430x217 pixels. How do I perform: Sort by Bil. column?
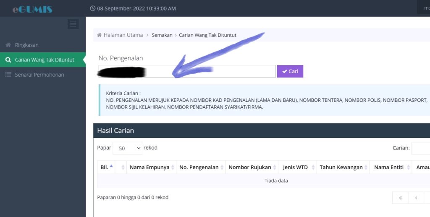coord(106,167)
